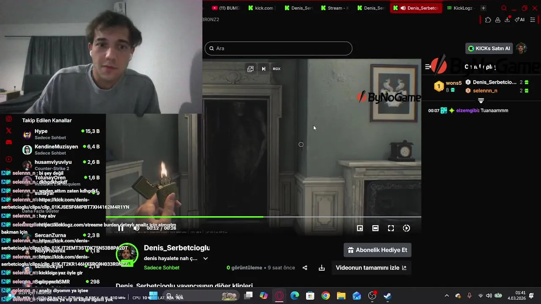Launch Google Chrome from taskbar
541x304 pixels.
(325, 296)
